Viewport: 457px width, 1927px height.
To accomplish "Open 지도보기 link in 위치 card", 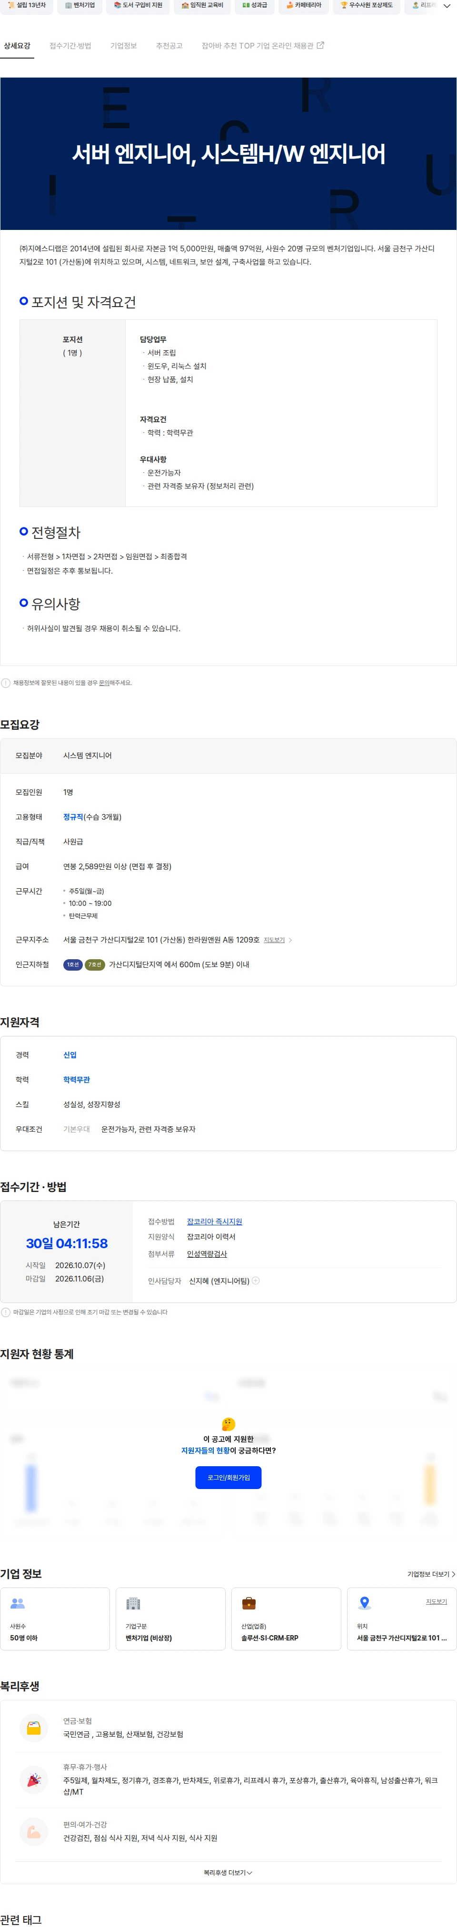I will coord(436,1601).
